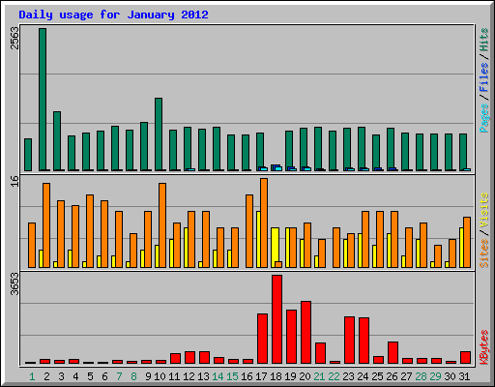Click the 'KBytes' legend label
The image size is (495, 387).
484,347
